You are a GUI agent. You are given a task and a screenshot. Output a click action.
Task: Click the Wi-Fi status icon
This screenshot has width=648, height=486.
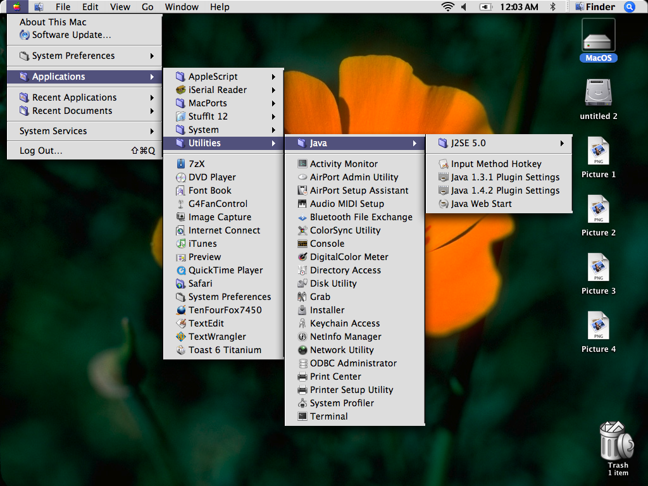coord(447,6)
